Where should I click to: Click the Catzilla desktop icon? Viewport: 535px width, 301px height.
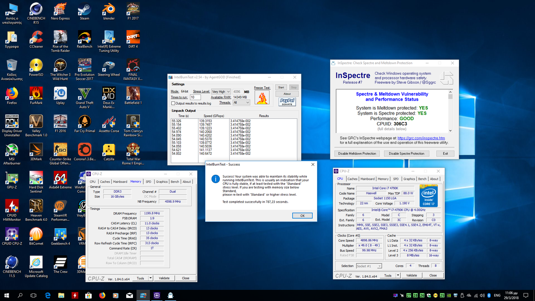point(109,151)
